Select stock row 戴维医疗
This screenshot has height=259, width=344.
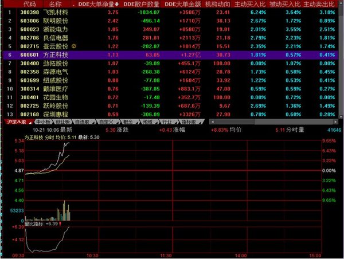pos(171,89)
